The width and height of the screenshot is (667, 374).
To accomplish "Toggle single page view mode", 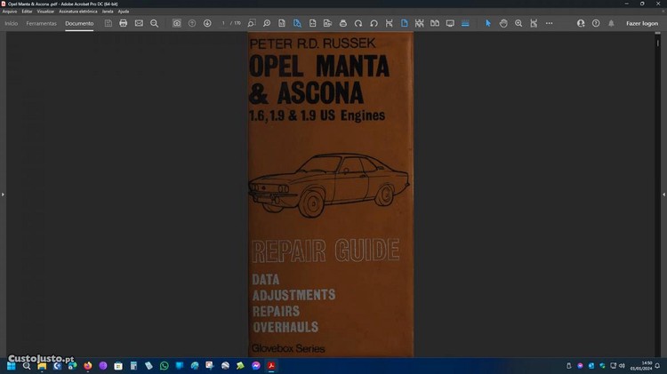I will [x=404, y=23].
